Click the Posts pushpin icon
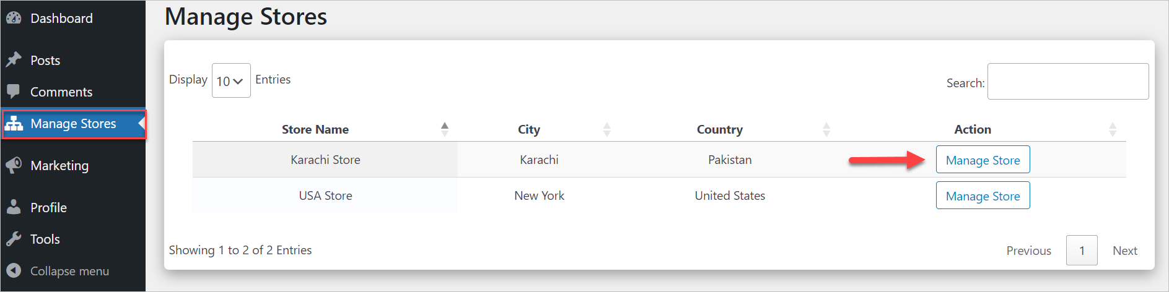This screenshot has height=292, width=1169. (14, 60)
